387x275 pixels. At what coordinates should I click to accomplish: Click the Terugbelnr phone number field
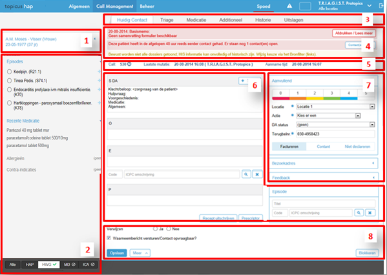point(335,134)
